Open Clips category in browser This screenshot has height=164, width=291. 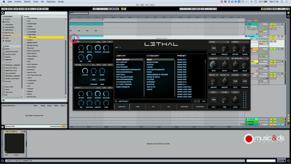[7, 38]
